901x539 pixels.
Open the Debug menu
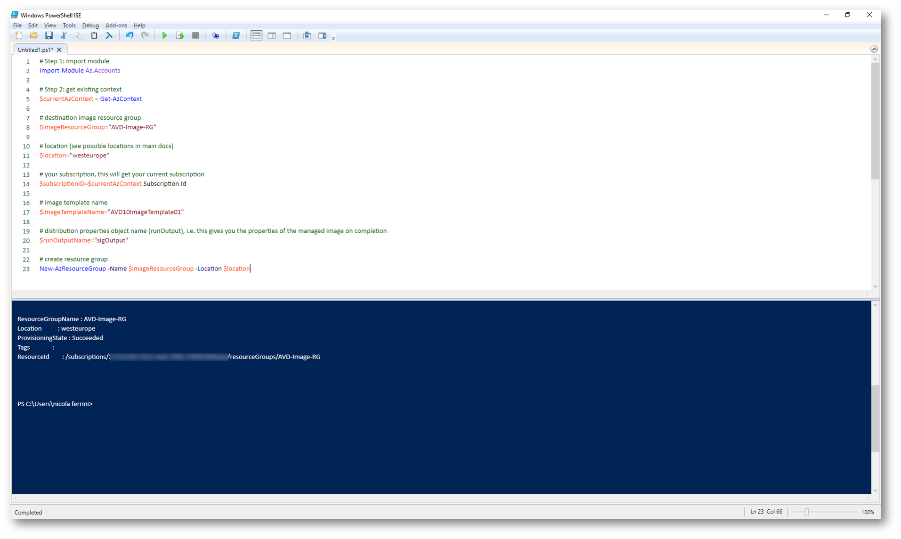coord(90,25)
